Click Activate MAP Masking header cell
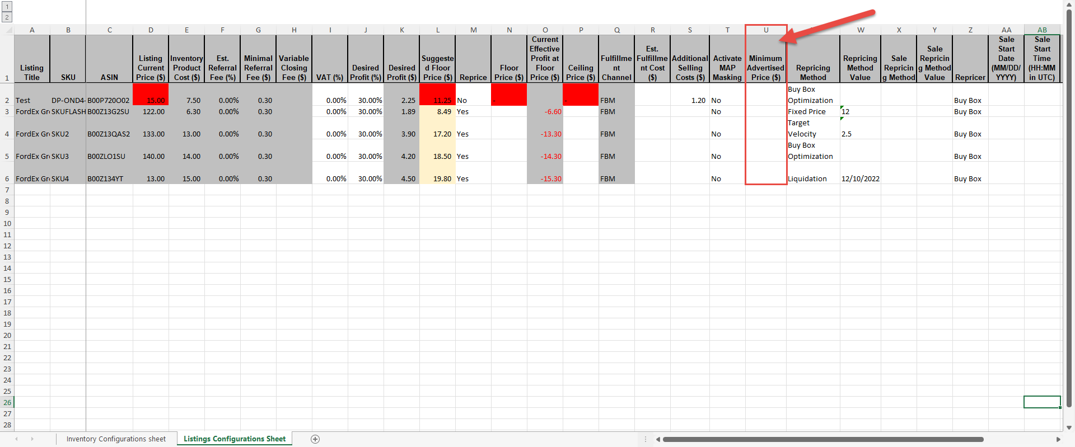 [x=727, y=59]
